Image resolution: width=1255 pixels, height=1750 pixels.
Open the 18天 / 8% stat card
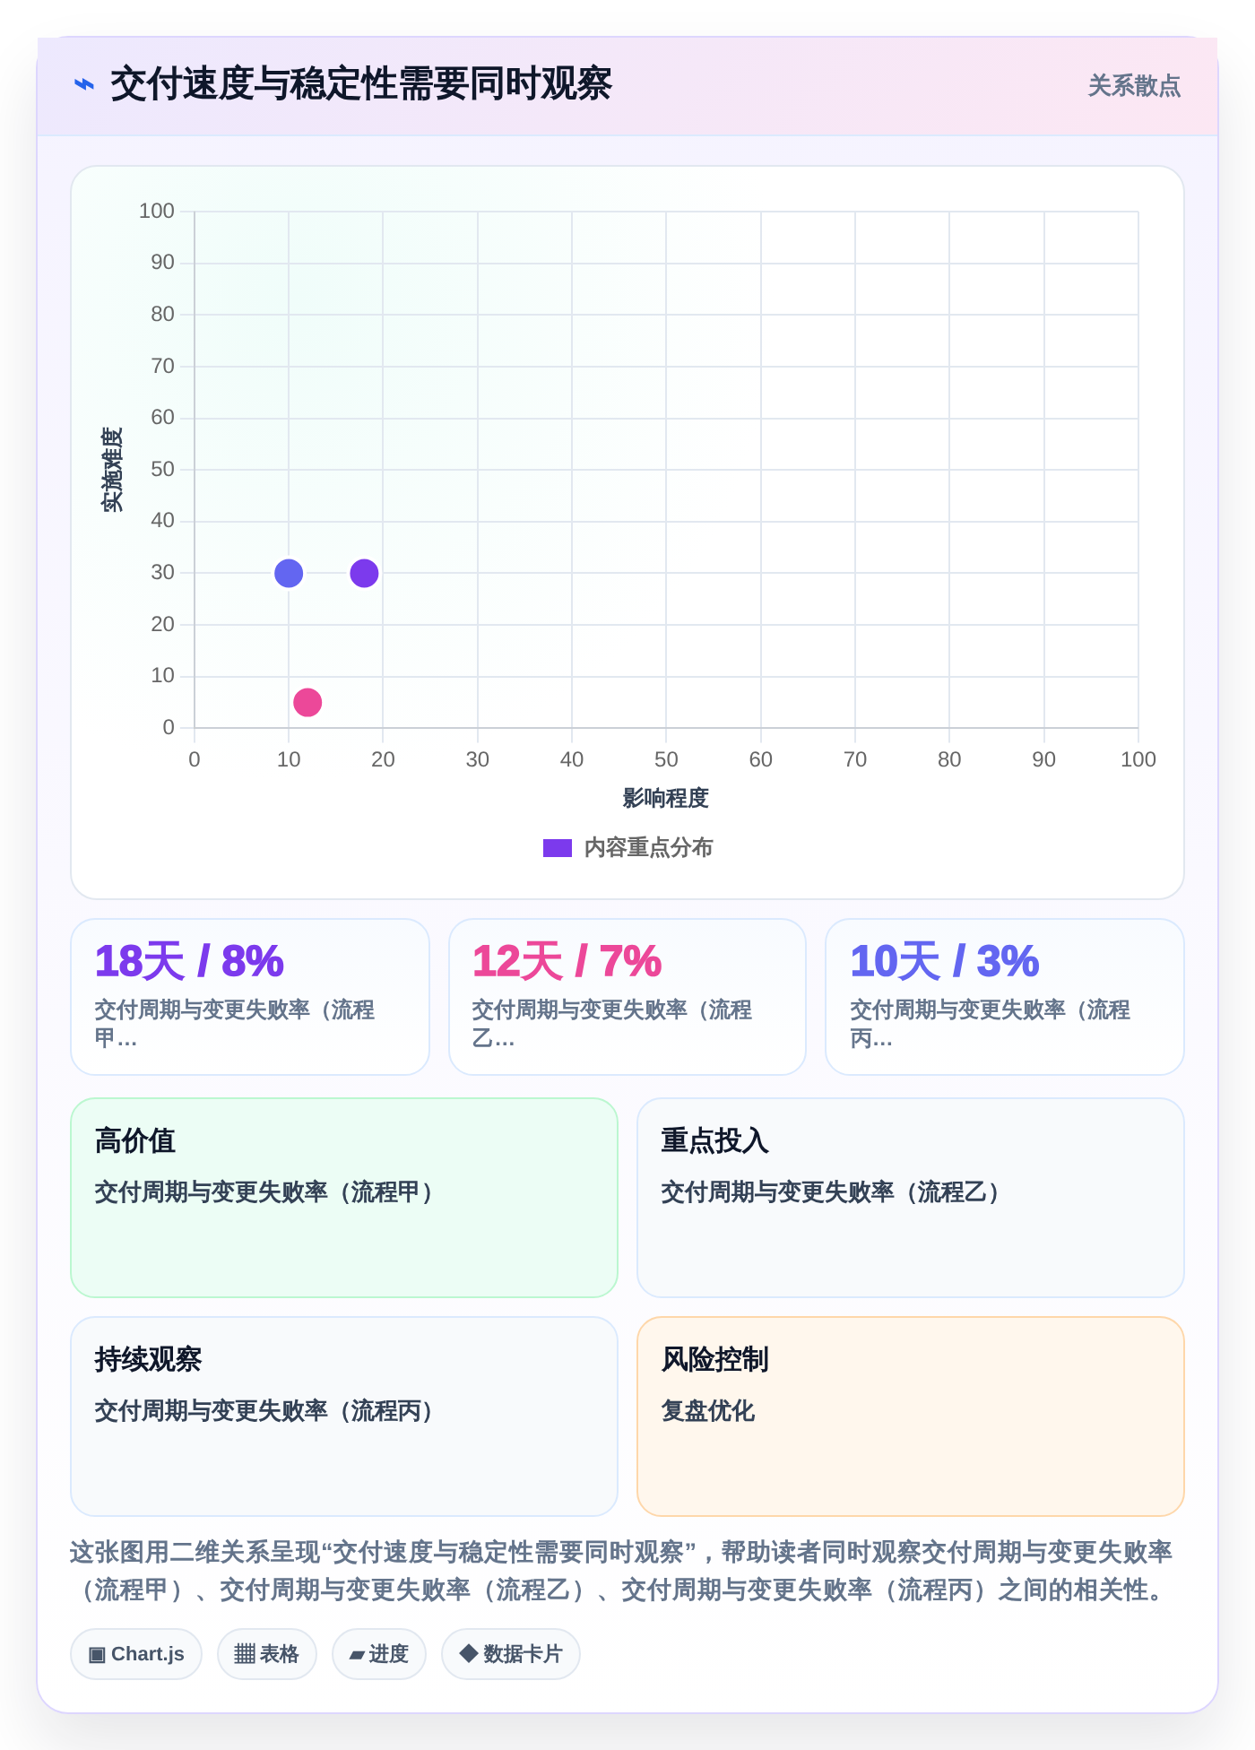(250, 997)
